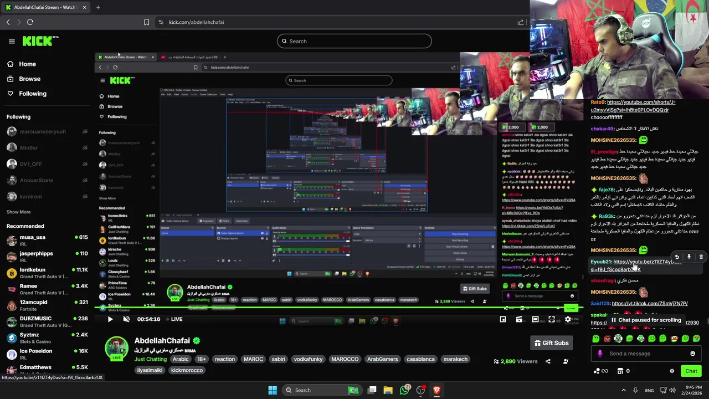This screenshot has height=399, width=709.
Task: Click the Kick search field
Action: [x=354, y=41]
